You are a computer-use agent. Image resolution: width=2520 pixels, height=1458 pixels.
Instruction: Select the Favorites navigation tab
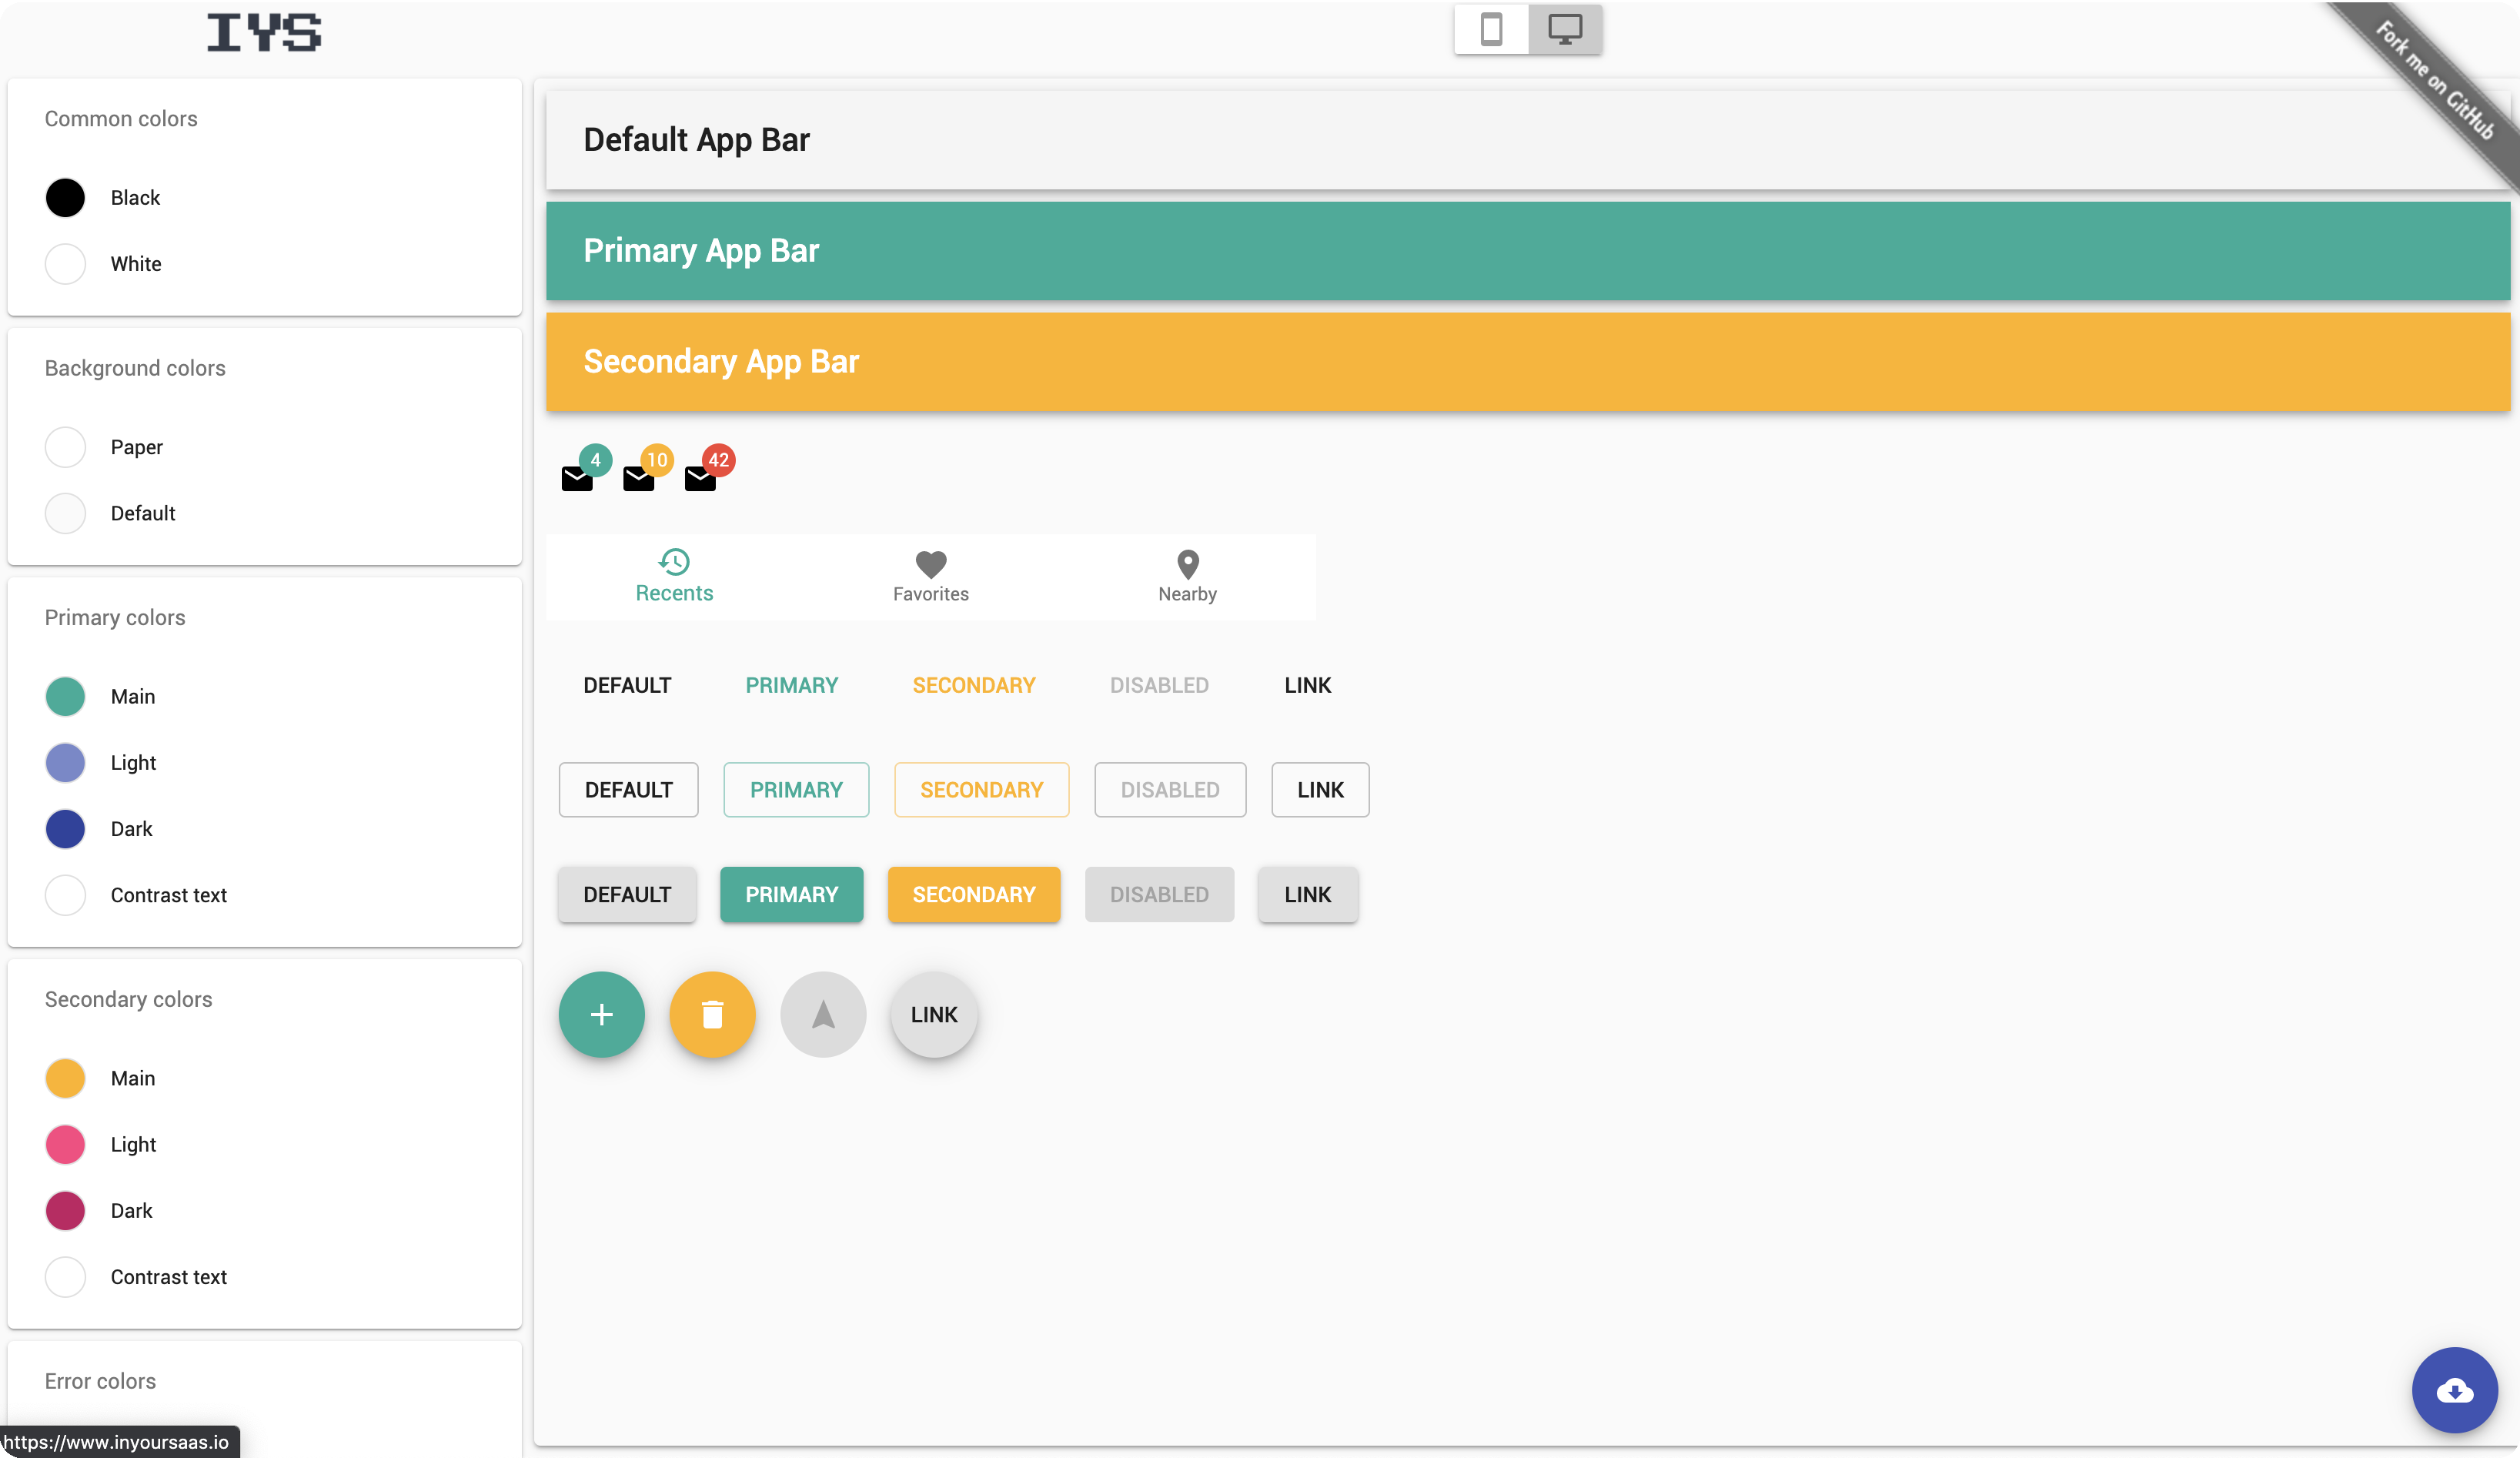pyautogui.click(x=931, y=576)
